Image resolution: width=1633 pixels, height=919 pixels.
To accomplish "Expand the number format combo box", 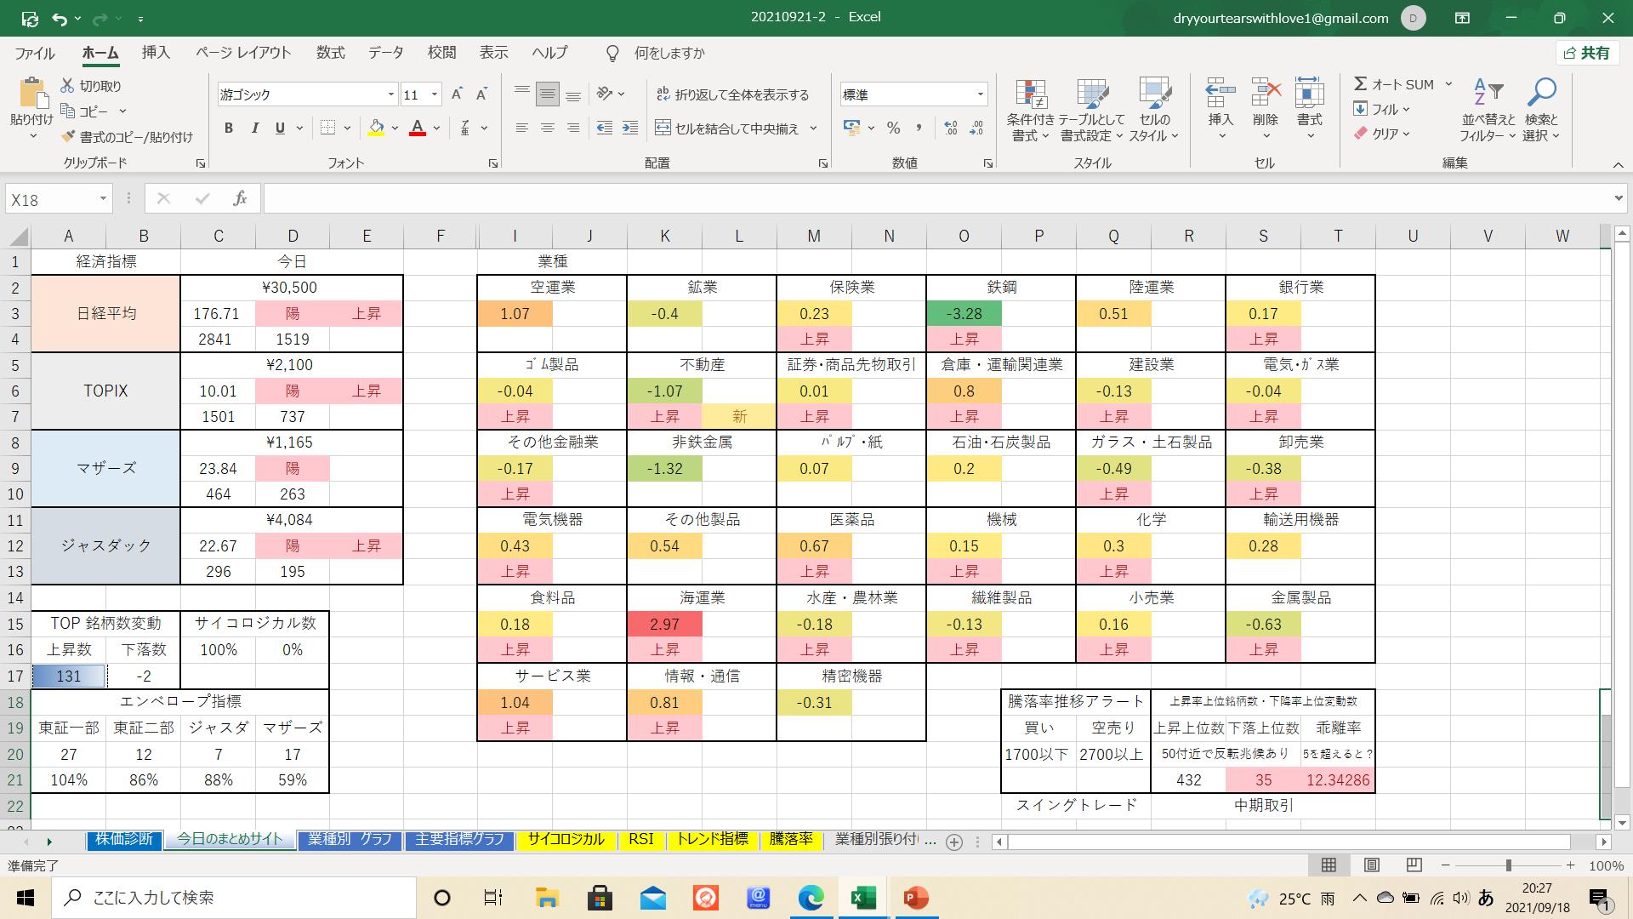I will point(980,94).
